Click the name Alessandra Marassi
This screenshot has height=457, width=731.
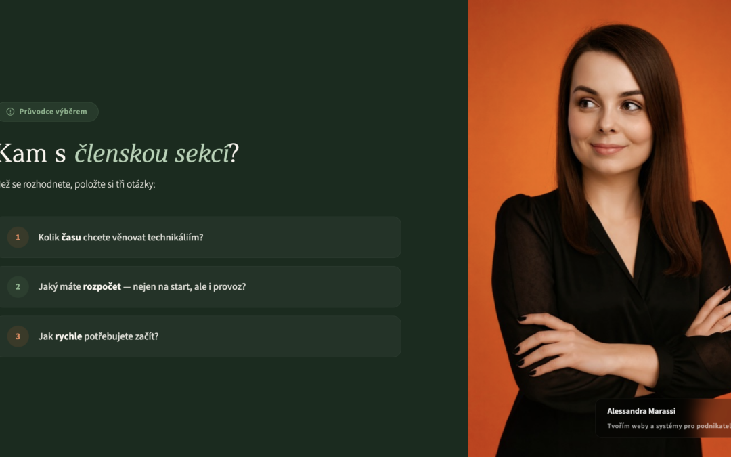point(641,411)
